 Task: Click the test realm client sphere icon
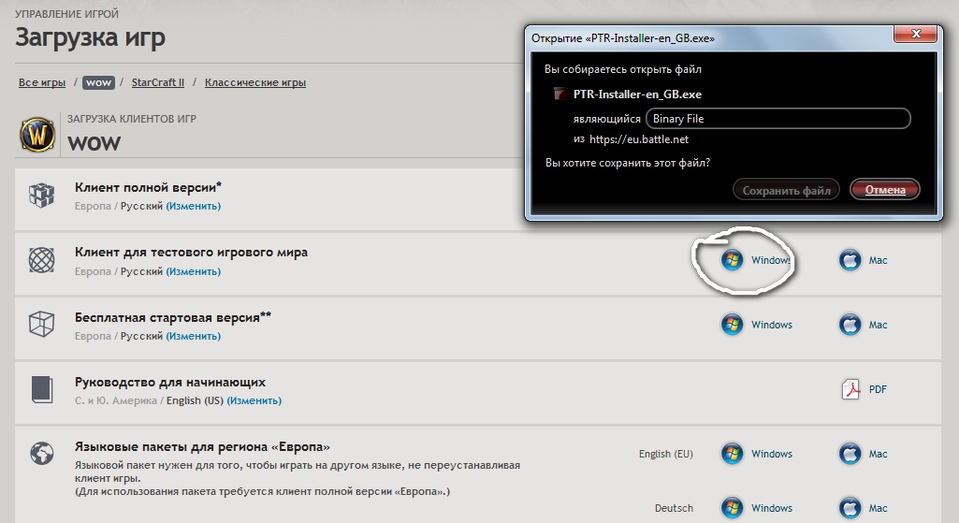(41, 260)
